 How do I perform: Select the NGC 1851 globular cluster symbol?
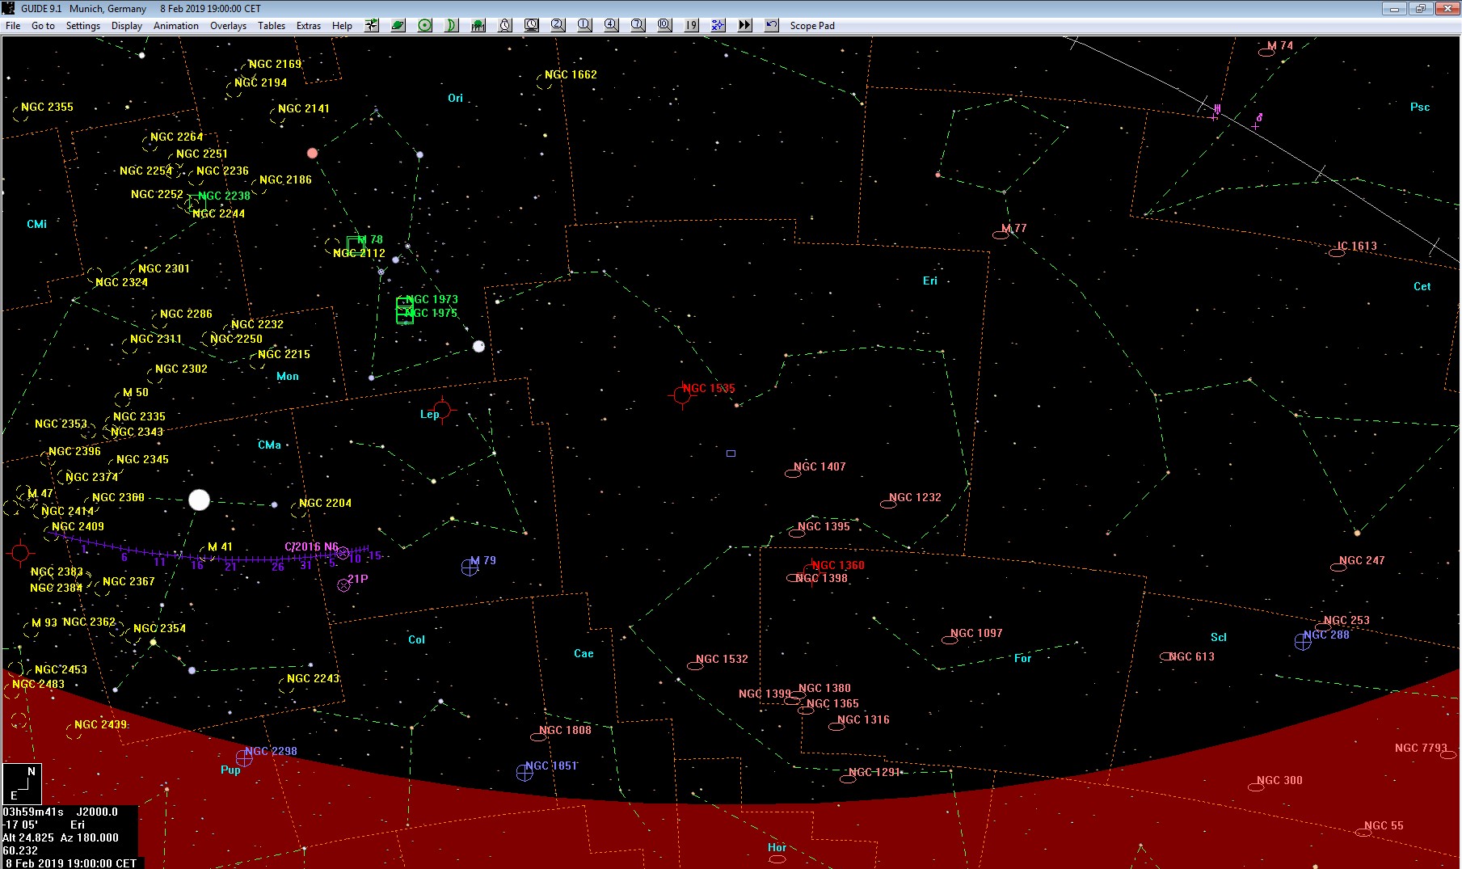tap(525, 773)
